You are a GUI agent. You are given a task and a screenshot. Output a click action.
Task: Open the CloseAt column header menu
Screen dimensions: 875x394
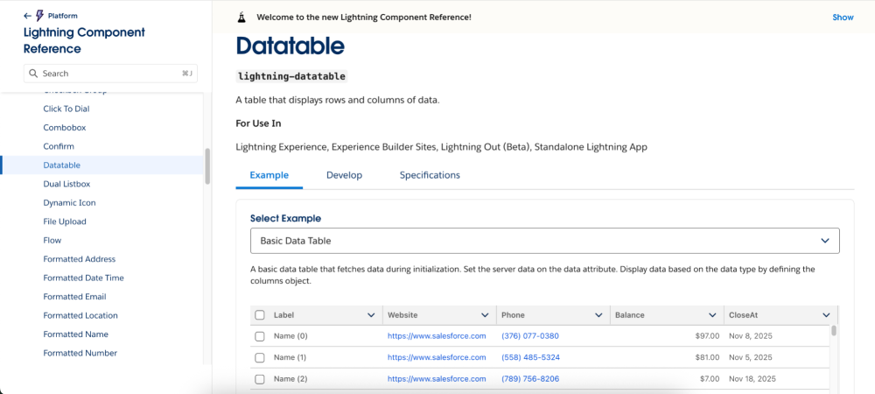(x=827, y=315)
